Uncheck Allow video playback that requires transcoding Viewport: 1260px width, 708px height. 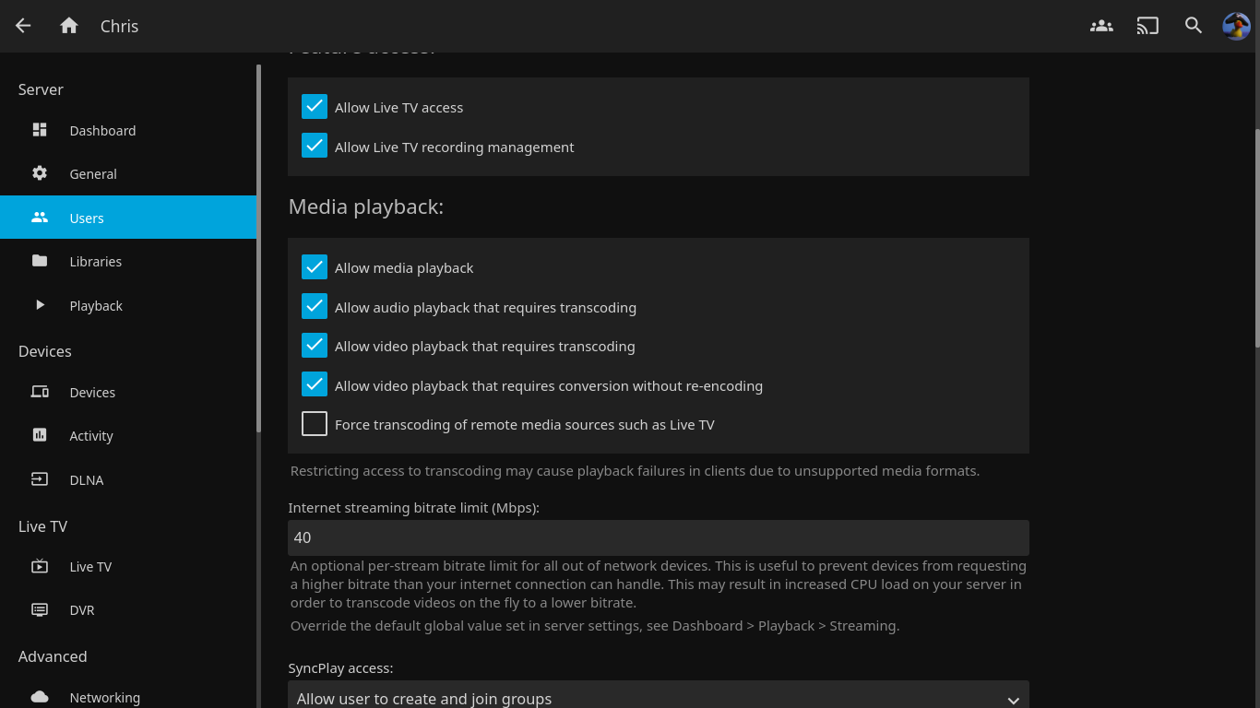(x=315, y=346)
